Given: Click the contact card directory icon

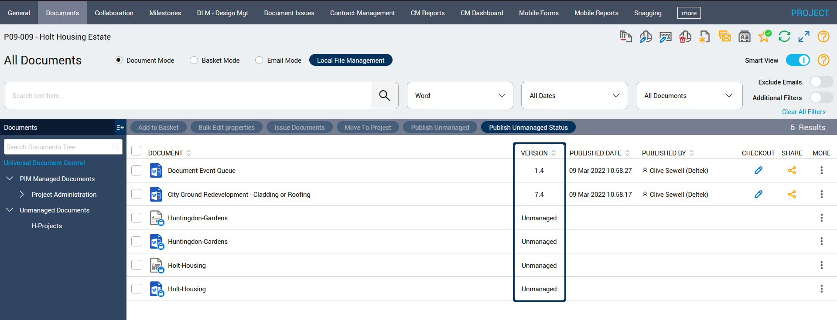Looking at the screenshot, I should (744, 37).
